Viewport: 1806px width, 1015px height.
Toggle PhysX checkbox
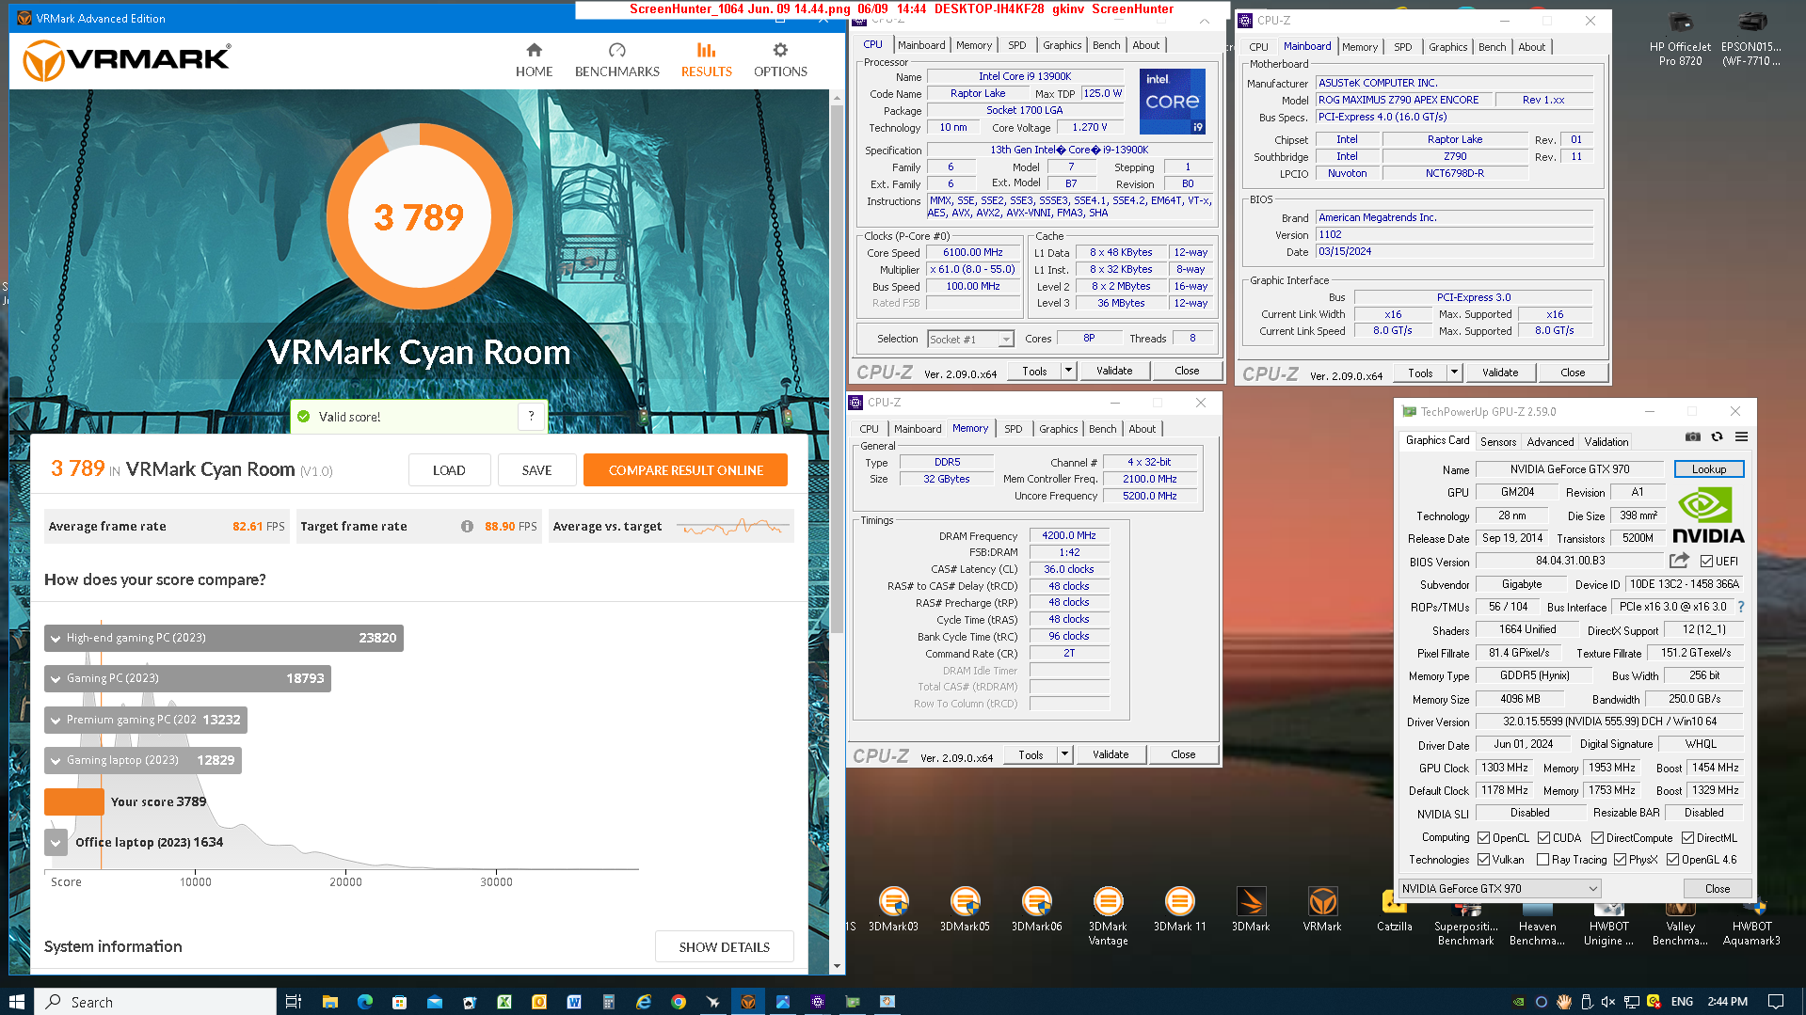tap(1620, 860)
